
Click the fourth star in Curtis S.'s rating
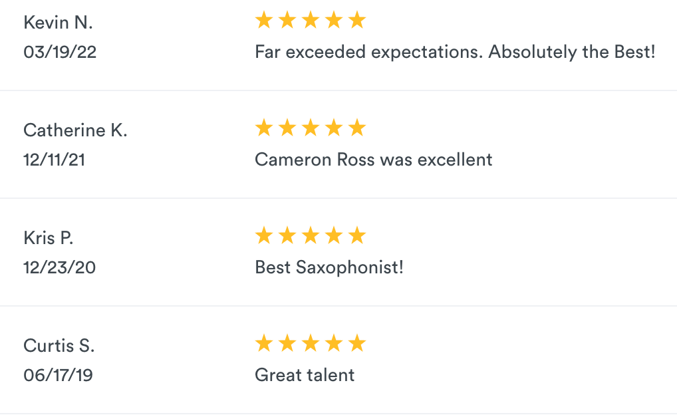coord(334,343)
